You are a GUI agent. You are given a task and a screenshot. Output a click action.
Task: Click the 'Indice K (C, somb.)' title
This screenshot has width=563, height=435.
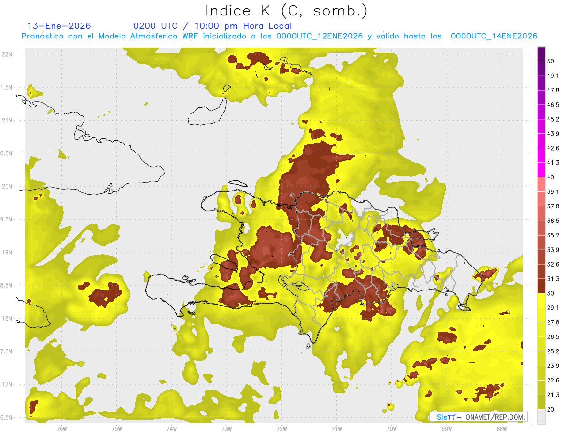pyautogui.click(x=286, y=11)
